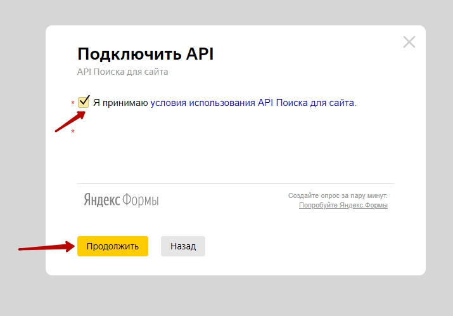The width and height of the screenshot is (453, 316).
Task: Click the red asterisk beside the checkbox
Action: tap(73, 103)
